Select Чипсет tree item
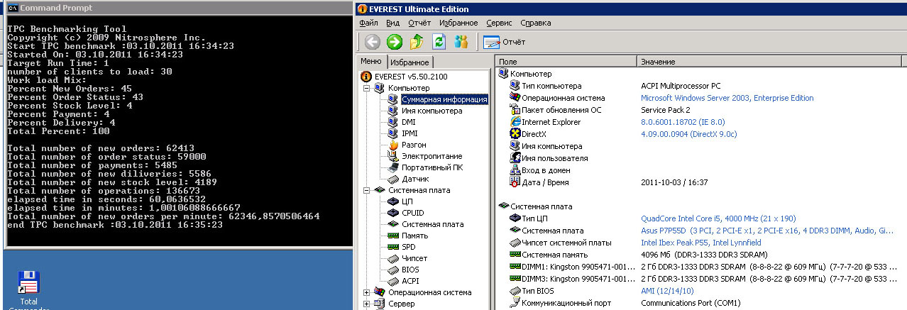The width and height of the screenshot is (907, 310). 415,258
